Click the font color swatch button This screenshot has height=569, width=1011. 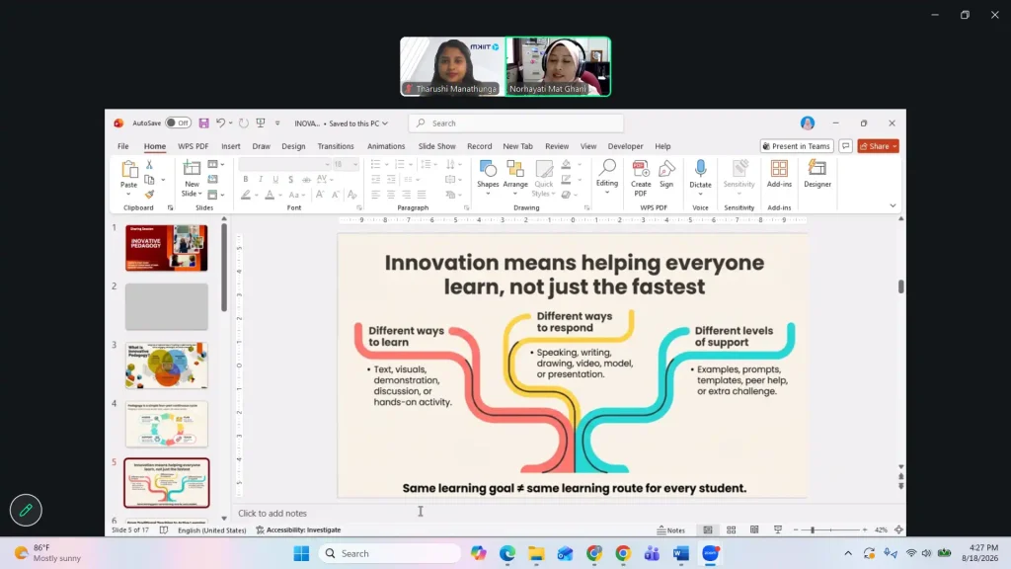270,195
